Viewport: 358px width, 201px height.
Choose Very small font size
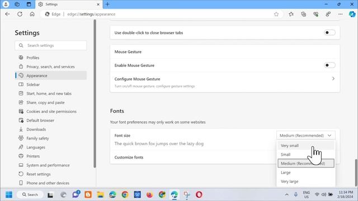click(306, 145)
